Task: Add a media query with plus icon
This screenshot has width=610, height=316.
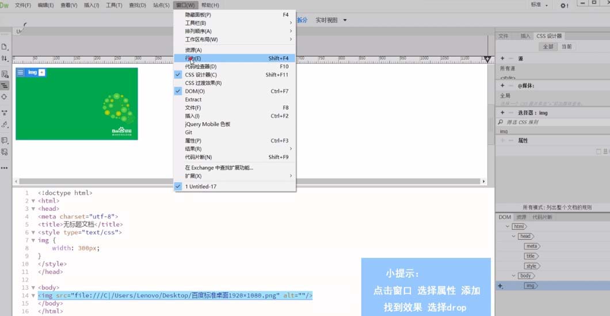Action: coord(502,86)
